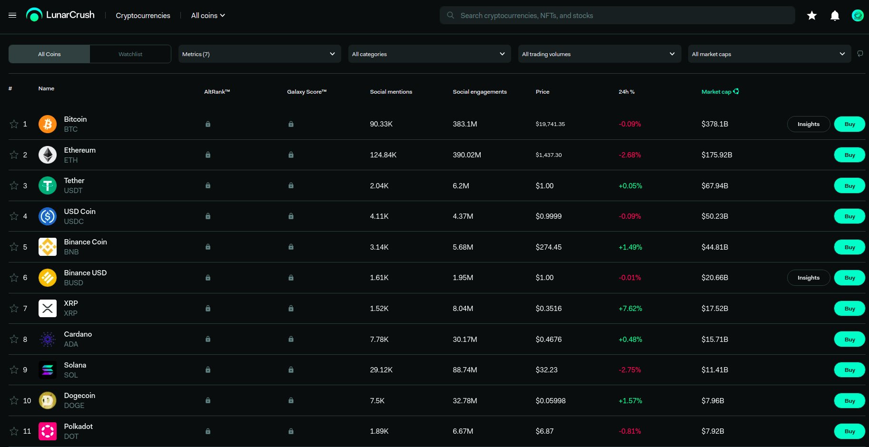Click Dogecoin name text

79,396
